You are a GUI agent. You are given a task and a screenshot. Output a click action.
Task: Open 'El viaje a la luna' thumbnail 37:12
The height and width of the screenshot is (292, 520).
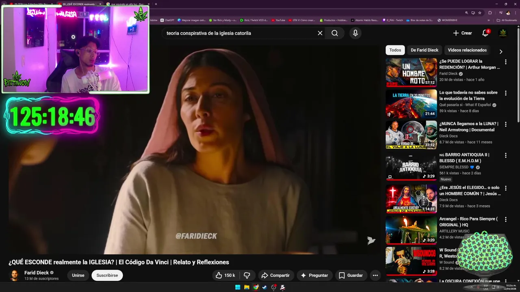click(411, 135)
